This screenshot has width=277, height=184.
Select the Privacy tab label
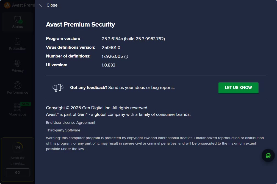pyautogui.click(x=18, y=71)
